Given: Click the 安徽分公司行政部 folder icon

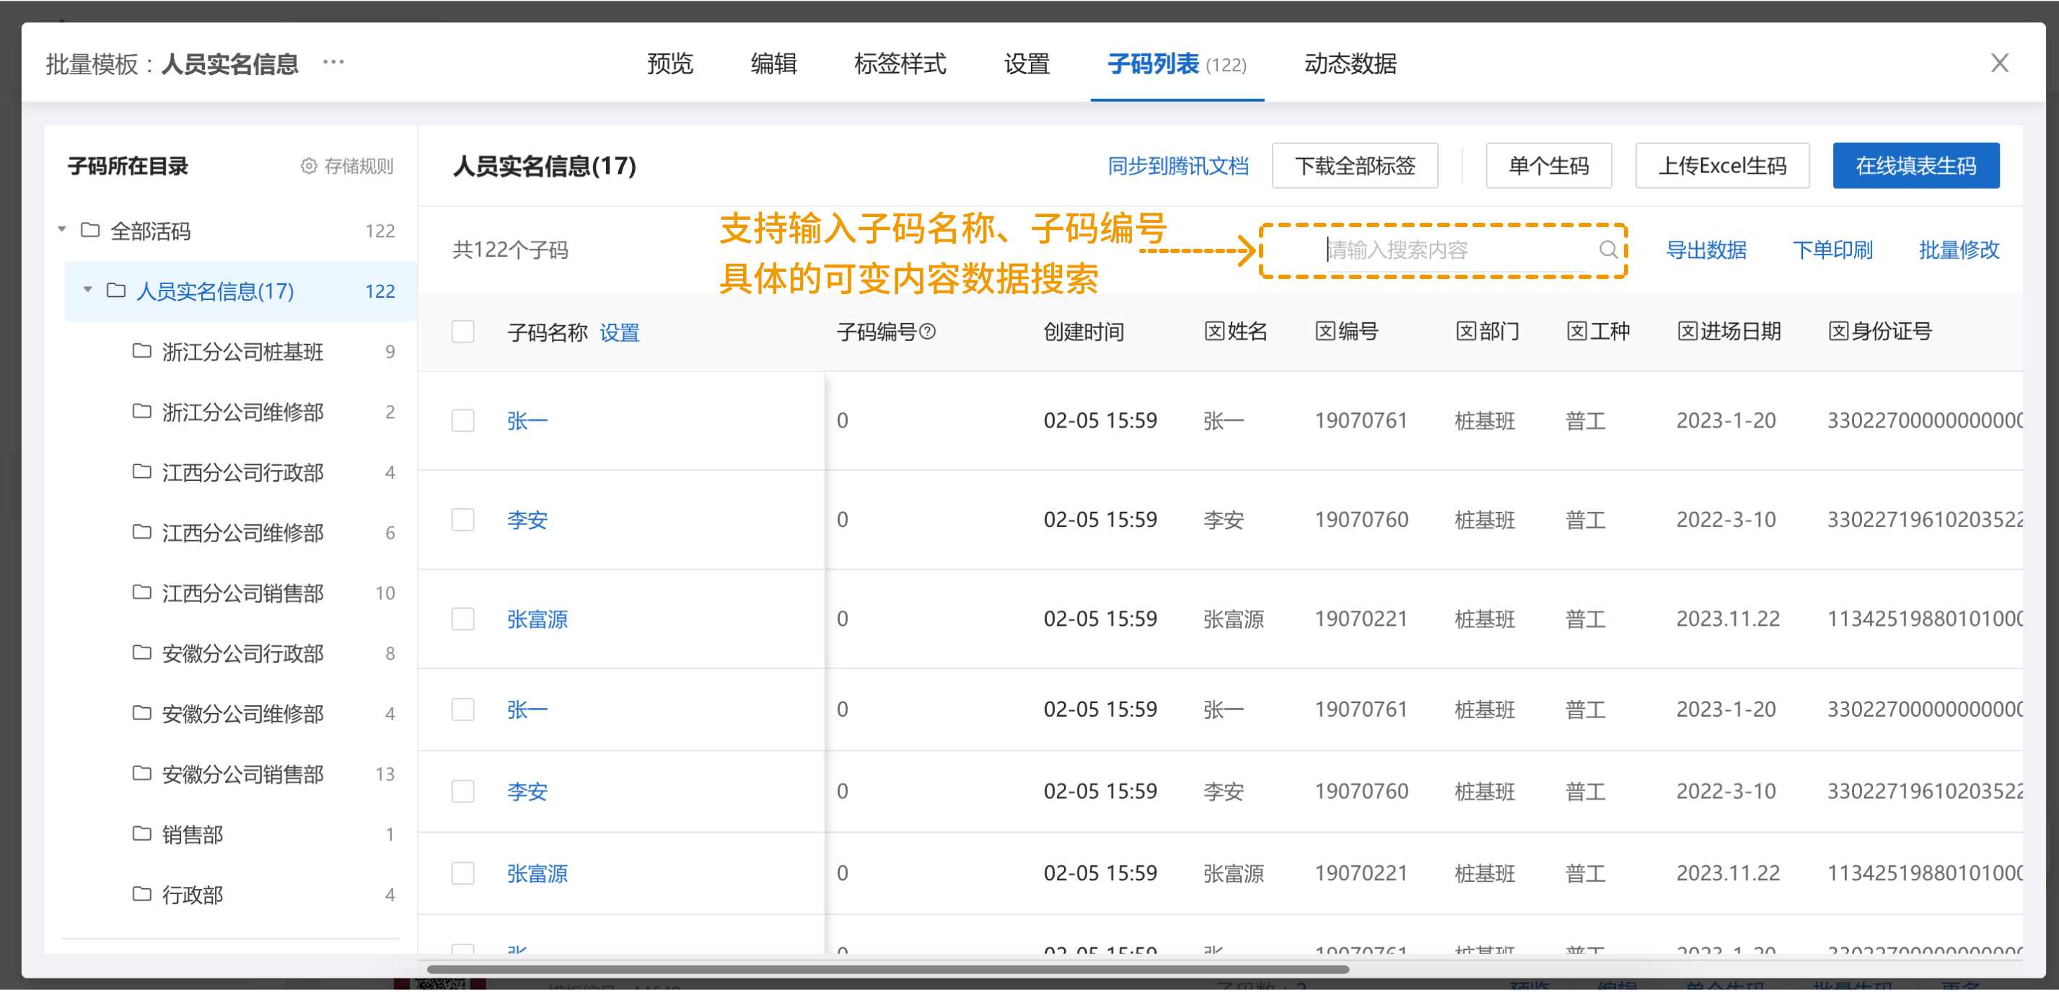Looking at the screenshot, I should (x=141, y=653).
